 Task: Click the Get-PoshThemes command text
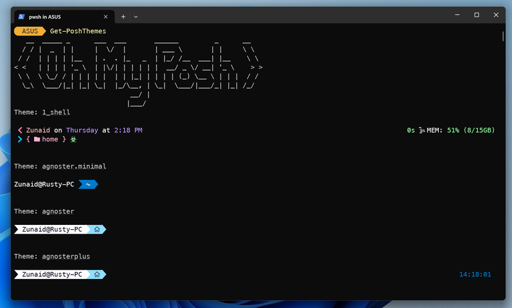pyautogui.click(x=78, y=31)
